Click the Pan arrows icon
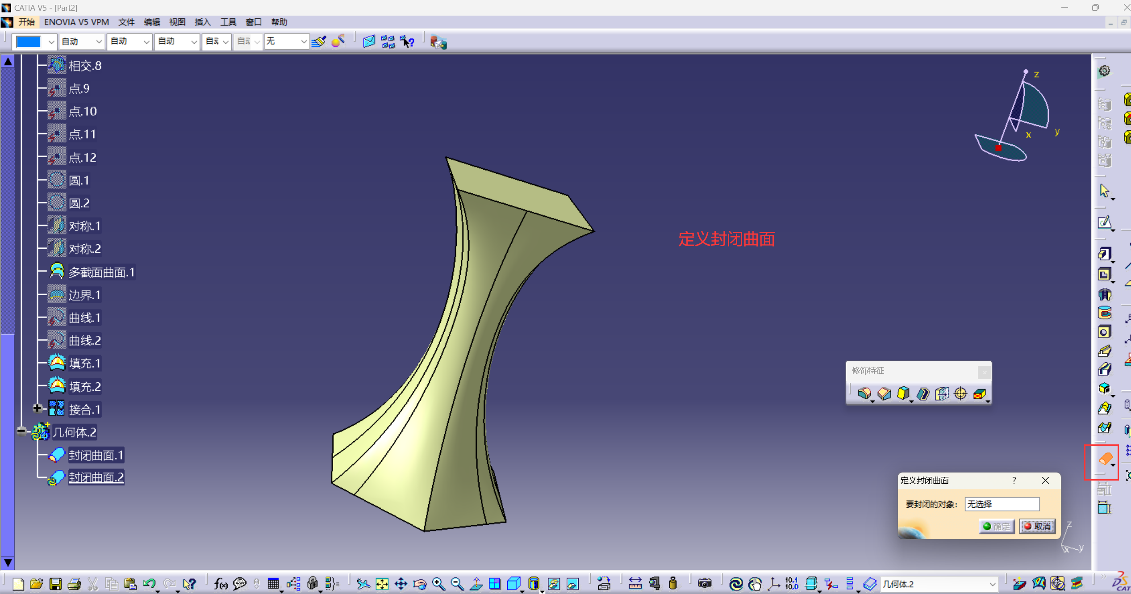The image size is (1131, 594). click(x=401, y=584)
